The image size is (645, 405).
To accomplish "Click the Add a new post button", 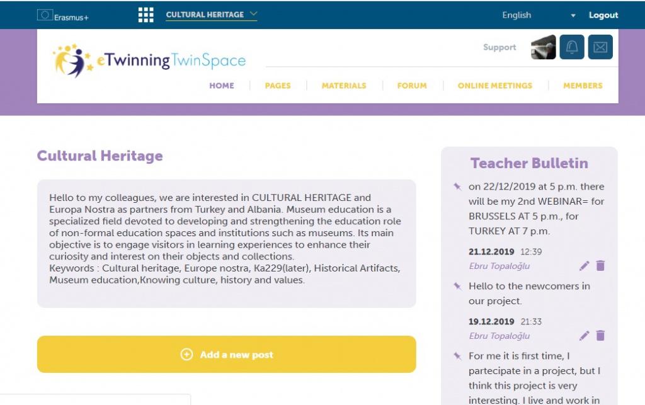I will pyautogui.click(x=227, y=355).
